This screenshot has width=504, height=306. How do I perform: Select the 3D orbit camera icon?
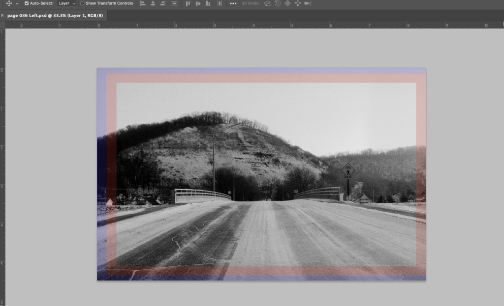point(267,3)
